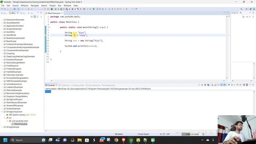The image size is (256, 144).
Task: Open toolbar Search magnifier at top right
Action: point(242,9)
